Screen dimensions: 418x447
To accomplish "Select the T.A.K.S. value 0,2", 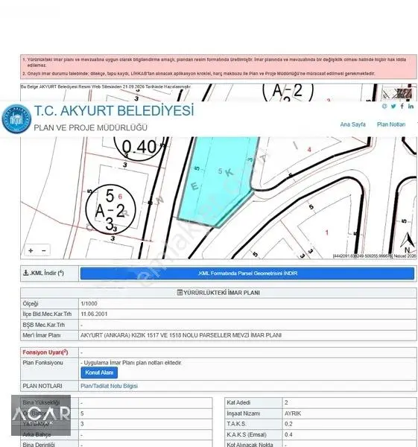I will [288, 424].
